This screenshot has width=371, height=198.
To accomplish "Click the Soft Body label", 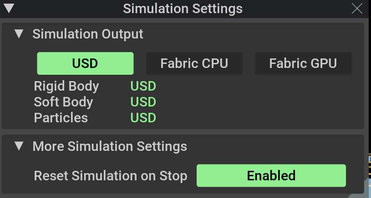I will (63, 102).
